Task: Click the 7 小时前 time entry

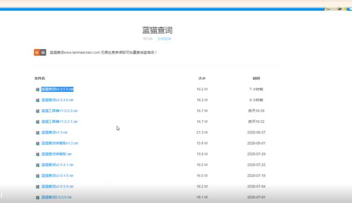Action: [256, 89]
